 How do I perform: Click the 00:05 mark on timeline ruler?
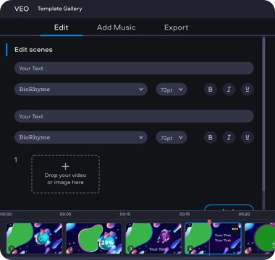(65, 214)
